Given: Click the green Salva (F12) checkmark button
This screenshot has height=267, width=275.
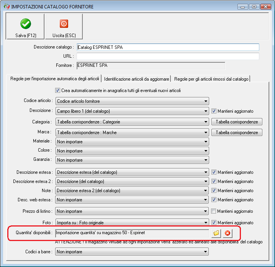Looking at the screenshot, I should pos(25,27).
